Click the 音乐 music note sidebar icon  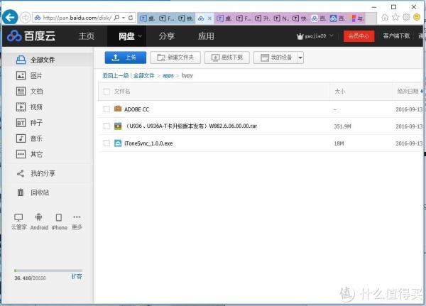tap(21, 138)
